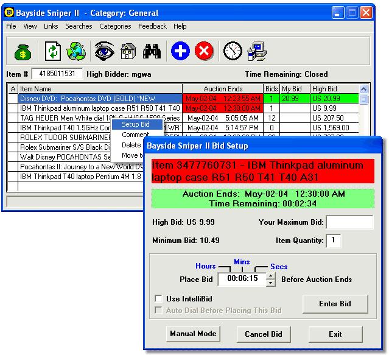
Task: Click the Item Quantity input field
Action: coord(333,241)
